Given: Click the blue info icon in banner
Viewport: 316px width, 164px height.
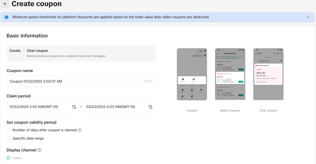Looking at the screenshot, I should point(7,17).
